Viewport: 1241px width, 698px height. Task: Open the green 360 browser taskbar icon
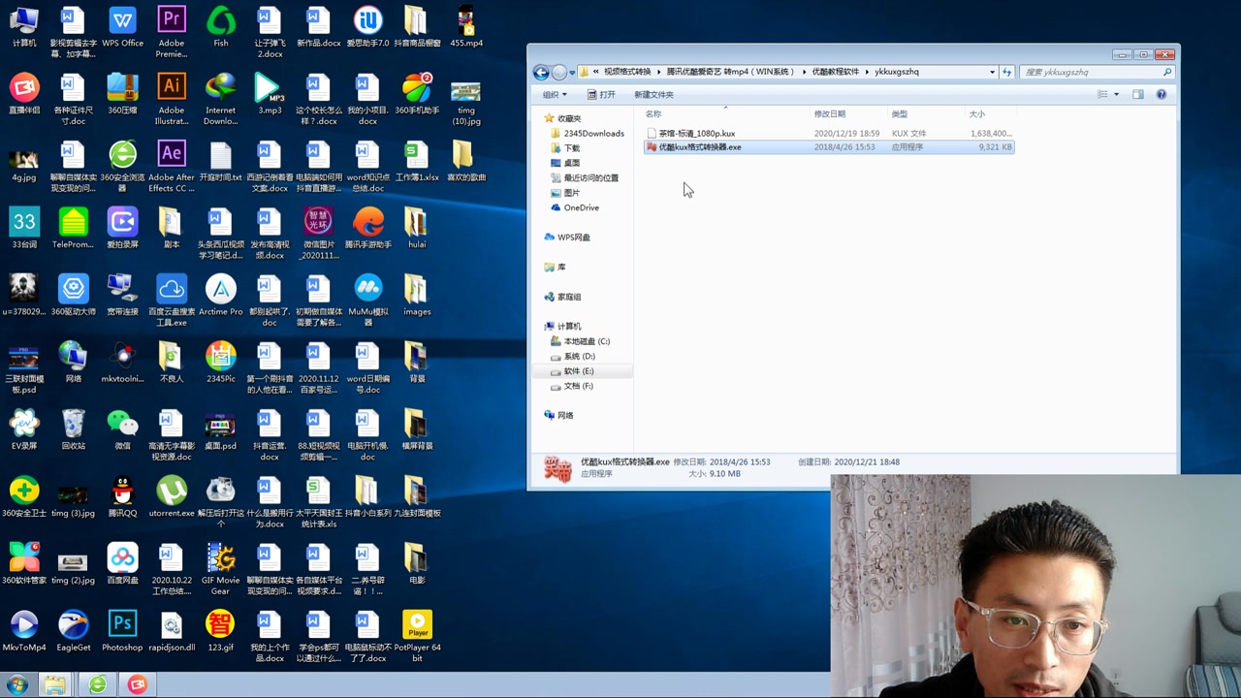pyautogui.click(x=97, y=685)
